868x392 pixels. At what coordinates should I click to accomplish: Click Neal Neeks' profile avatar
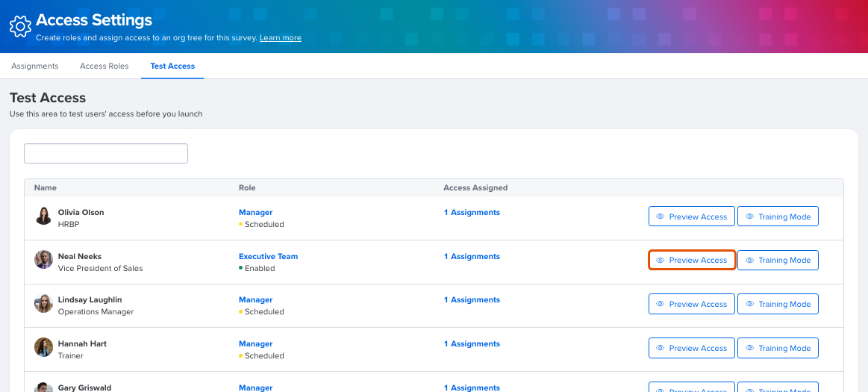(44, 260)
